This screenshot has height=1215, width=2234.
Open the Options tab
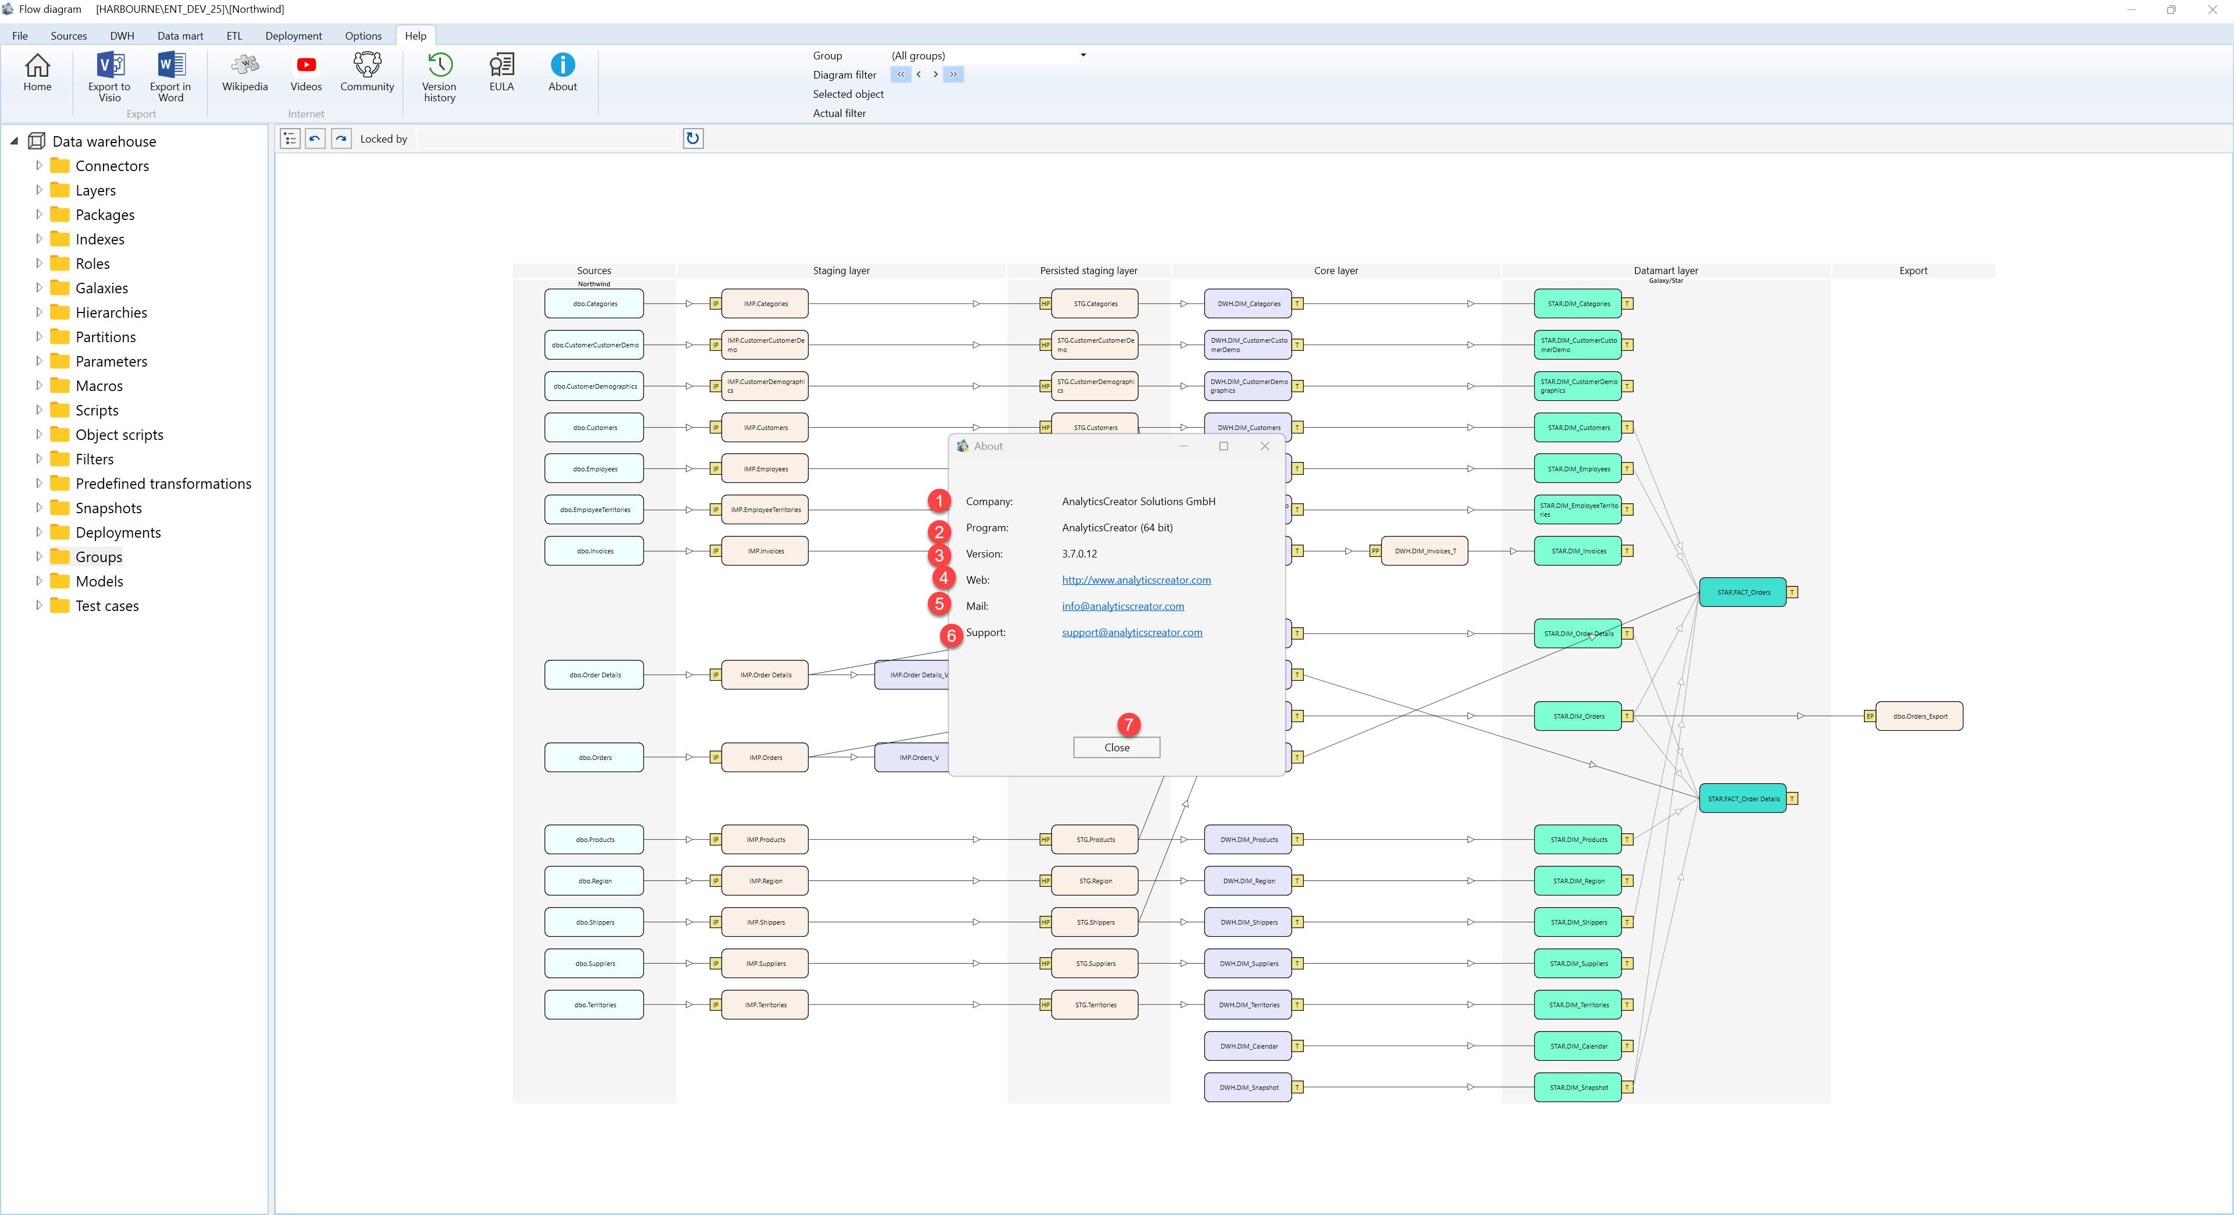click(x=362, y=35)
